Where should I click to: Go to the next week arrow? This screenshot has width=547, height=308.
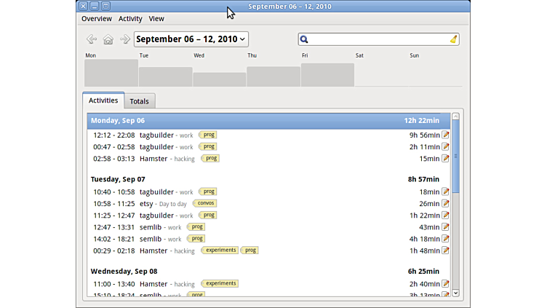[124, 39]
